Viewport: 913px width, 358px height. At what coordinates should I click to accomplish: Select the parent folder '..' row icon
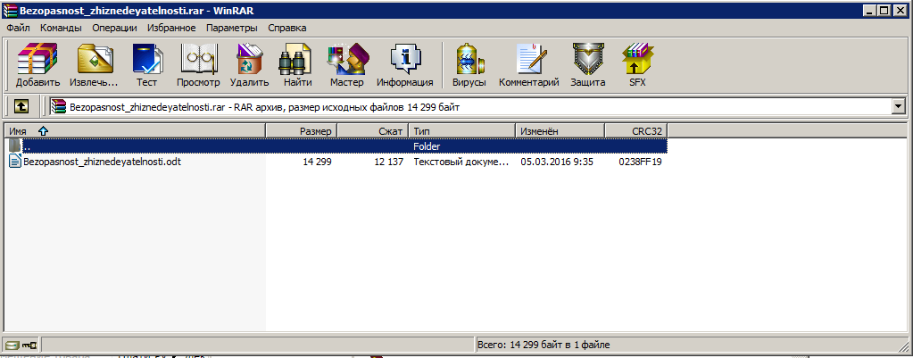14,146
